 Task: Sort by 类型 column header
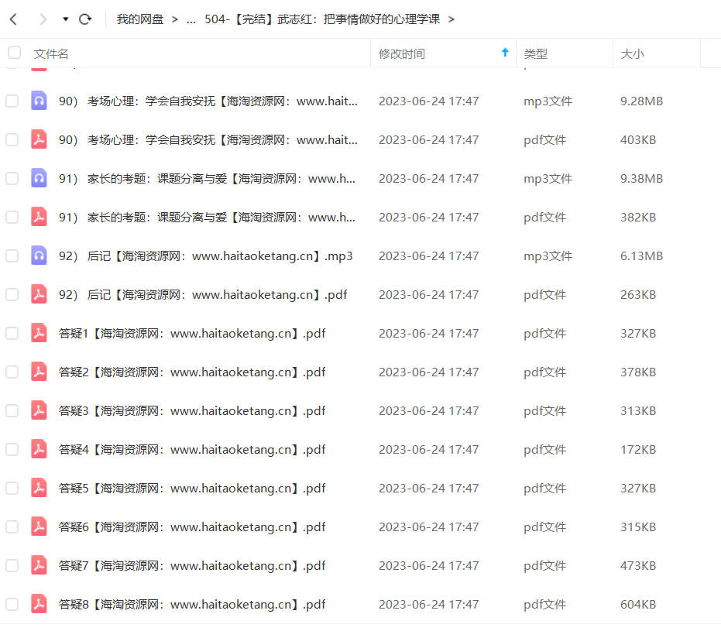coord(536,53)
